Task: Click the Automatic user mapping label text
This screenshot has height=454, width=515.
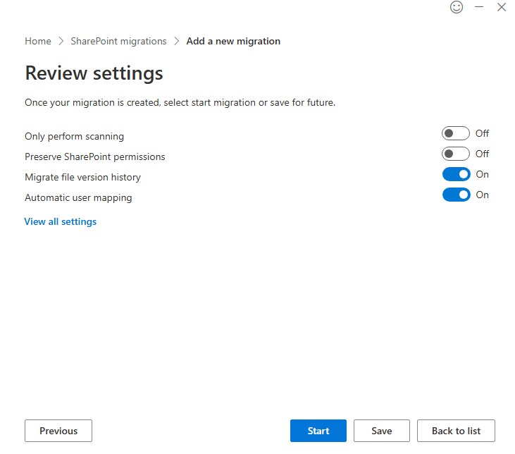Action: point(78,198)
